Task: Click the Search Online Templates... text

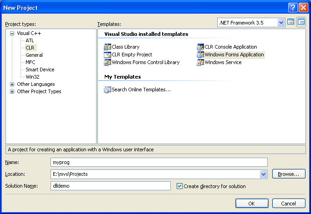Action: point(141,90)
